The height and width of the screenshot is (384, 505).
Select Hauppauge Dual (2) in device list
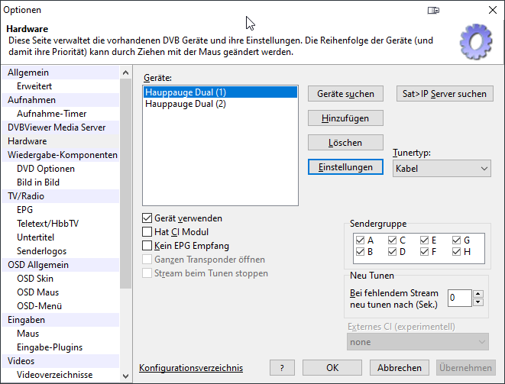pos(186,105)
